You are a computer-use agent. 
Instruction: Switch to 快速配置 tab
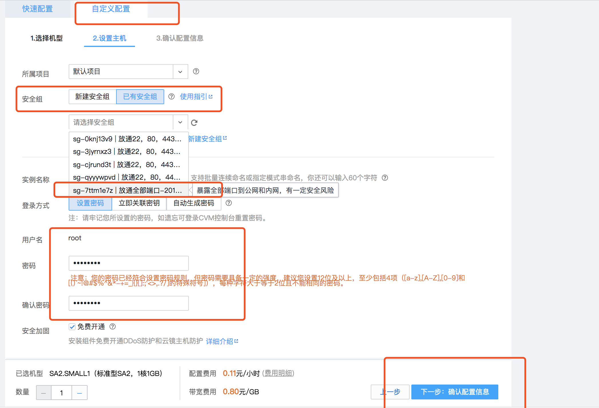click(37, 9)
